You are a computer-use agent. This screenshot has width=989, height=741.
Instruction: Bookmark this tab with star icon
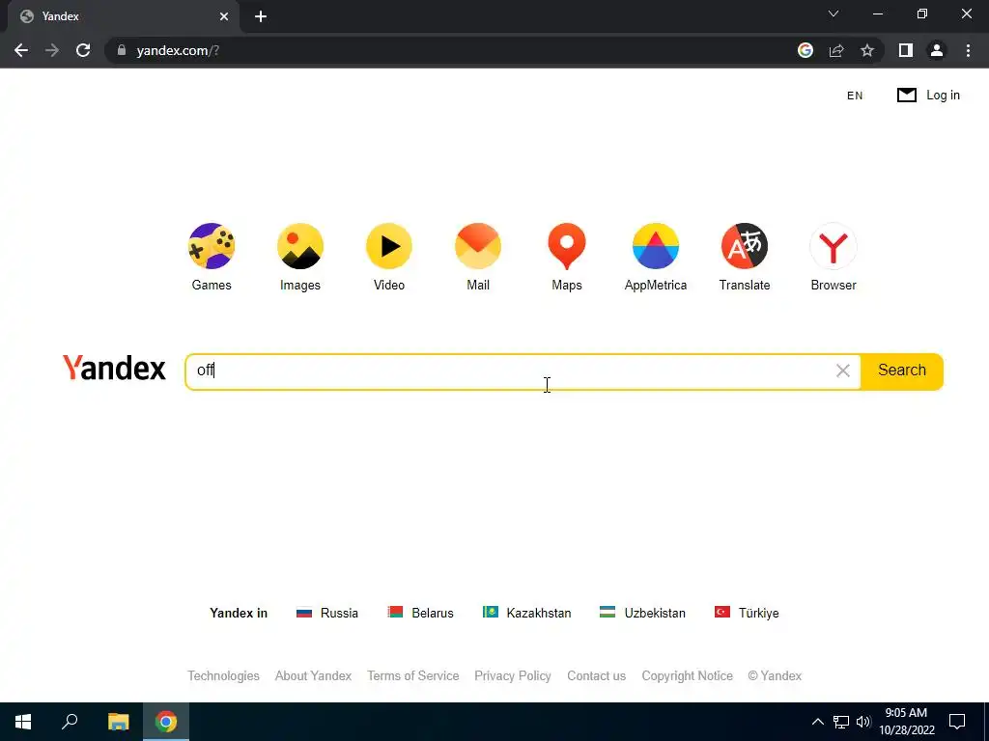pos(867,50)
